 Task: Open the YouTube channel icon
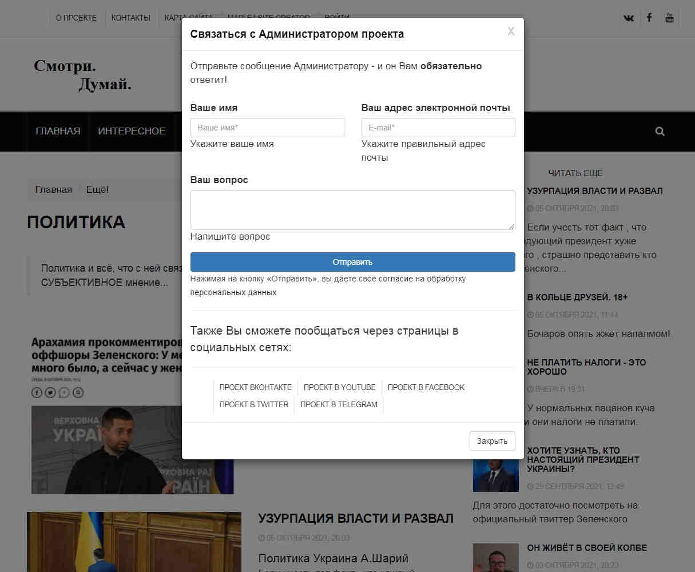669,18
